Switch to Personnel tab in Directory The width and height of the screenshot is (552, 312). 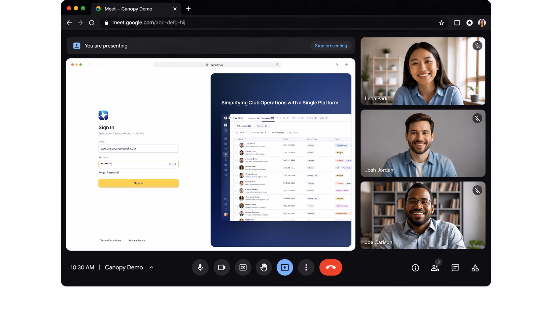(298, 118)
